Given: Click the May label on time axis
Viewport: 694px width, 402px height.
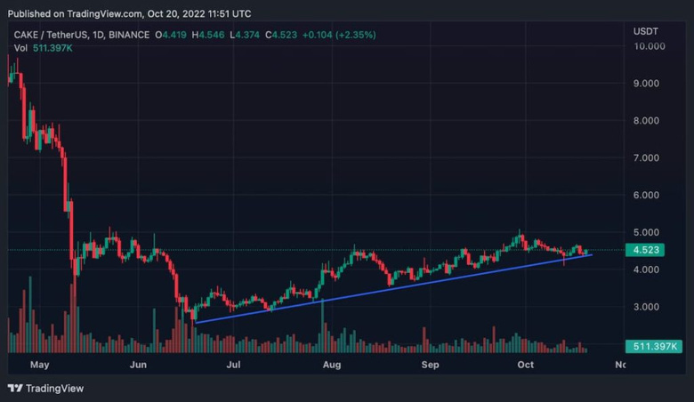Looking at the screenshot, I should click(38, 364).
